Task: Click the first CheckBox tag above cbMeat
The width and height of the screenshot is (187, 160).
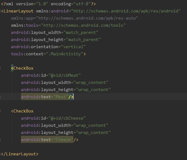Action: tap(22, 68)
